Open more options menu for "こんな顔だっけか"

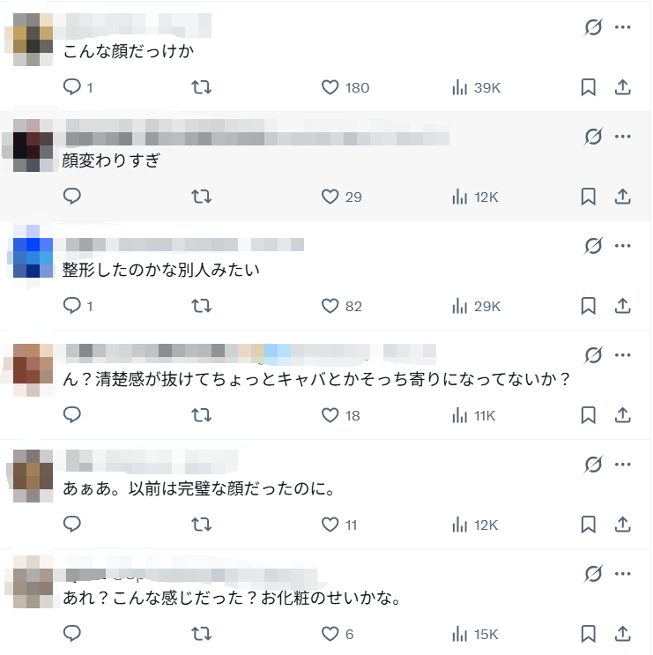coord(622,27)
